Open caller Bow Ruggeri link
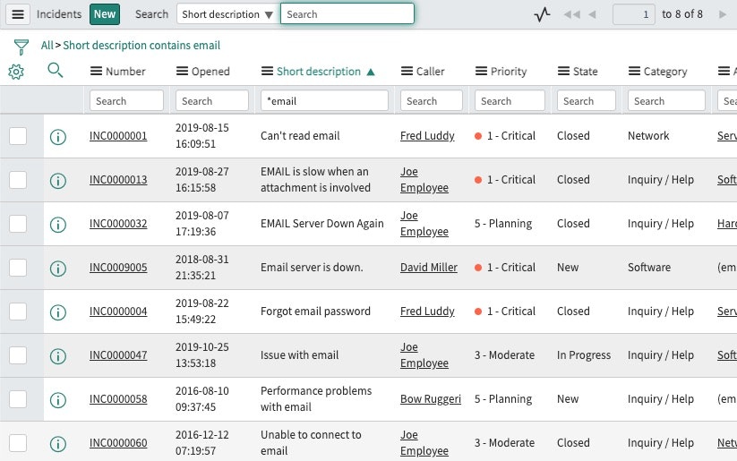Viewport: 737px width, 461px height. [431, 399]
